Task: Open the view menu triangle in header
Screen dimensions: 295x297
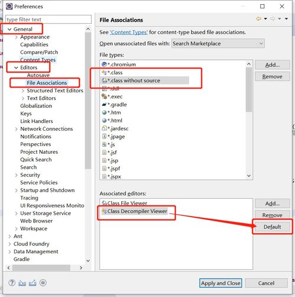Action: click(286, 19)
